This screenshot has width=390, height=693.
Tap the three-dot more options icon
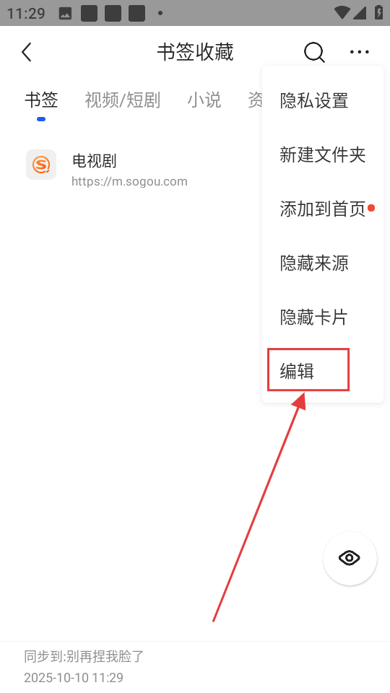tap(359, 52)
